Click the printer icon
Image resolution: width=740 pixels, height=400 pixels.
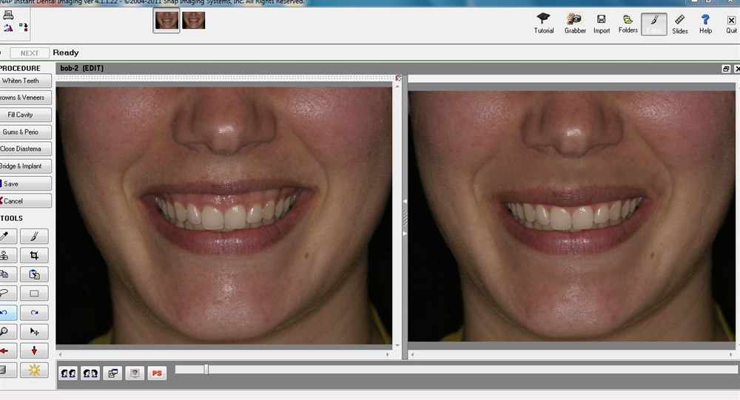(x=8, y=15)
